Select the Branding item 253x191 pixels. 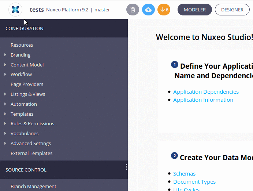(21, 55)
